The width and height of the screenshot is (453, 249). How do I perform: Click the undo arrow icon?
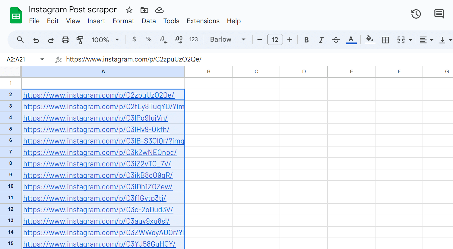click(x=36, y=40)
